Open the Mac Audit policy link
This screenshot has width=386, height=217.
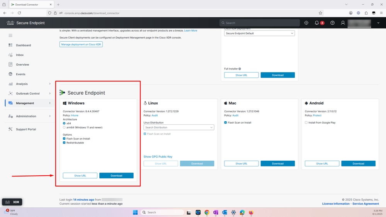click(x=235, y=115)
